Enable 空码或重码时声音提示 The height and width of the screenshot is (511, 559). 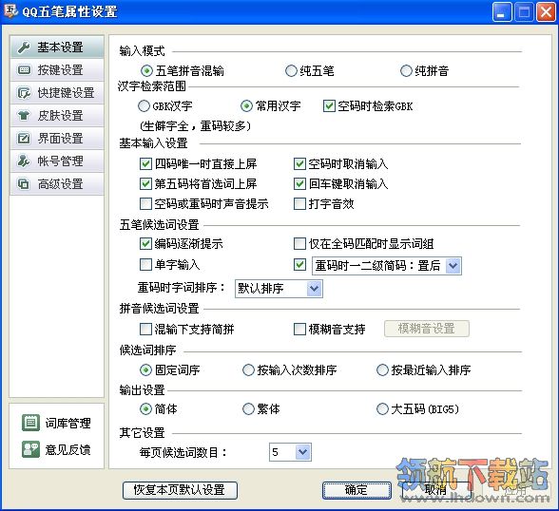click(145, 203)
